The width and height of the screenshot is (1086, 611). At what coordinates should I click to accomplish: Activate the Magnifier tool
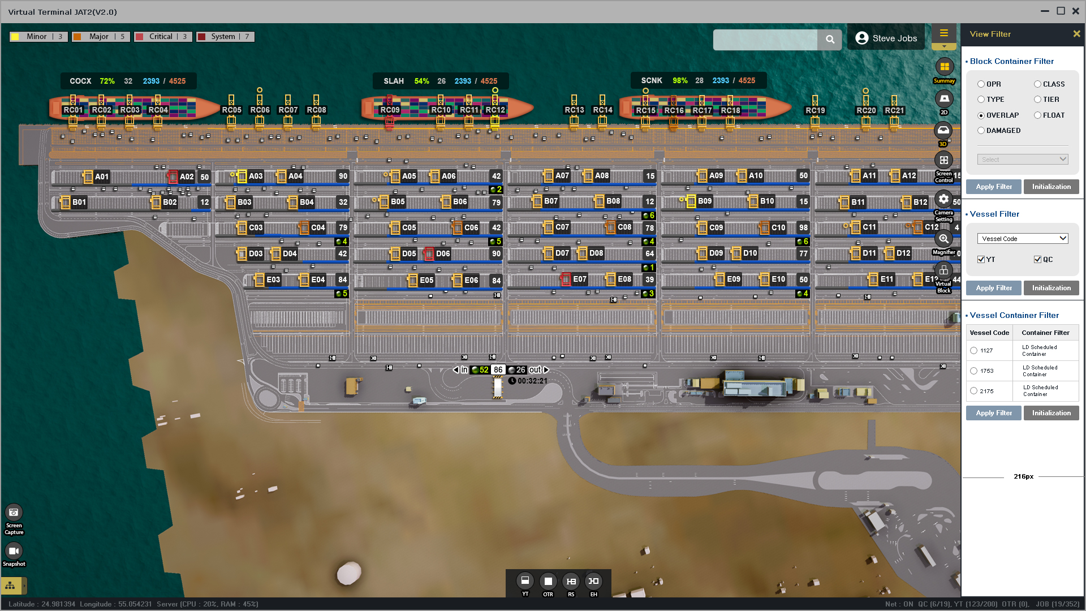[x=943, y=239]
